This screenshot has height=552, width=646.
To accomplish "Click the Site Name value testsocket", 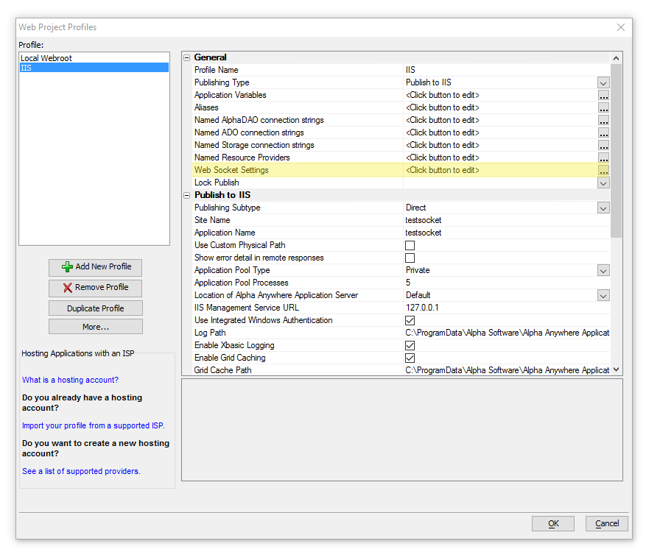I will [x=506, y=220].
